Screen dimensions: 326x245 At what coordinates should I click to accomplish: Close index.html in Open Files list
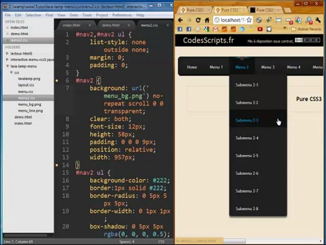[8, 28]
